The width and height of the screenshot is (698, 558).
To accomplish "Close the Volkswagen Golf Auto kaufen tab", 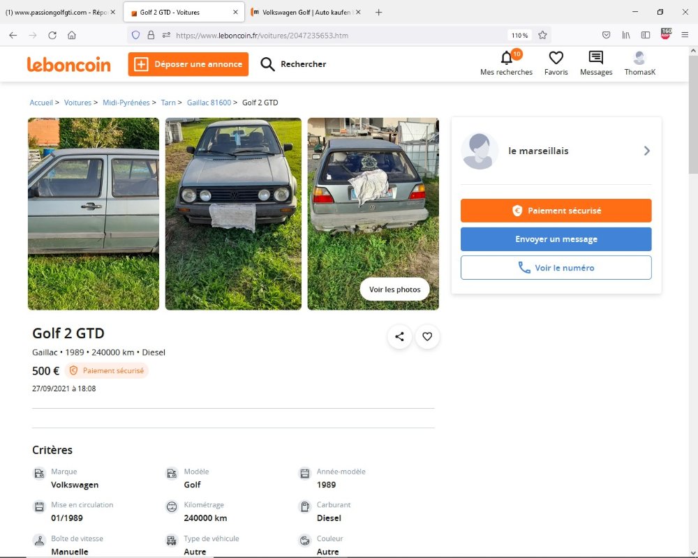I will (x=358, y=13).
